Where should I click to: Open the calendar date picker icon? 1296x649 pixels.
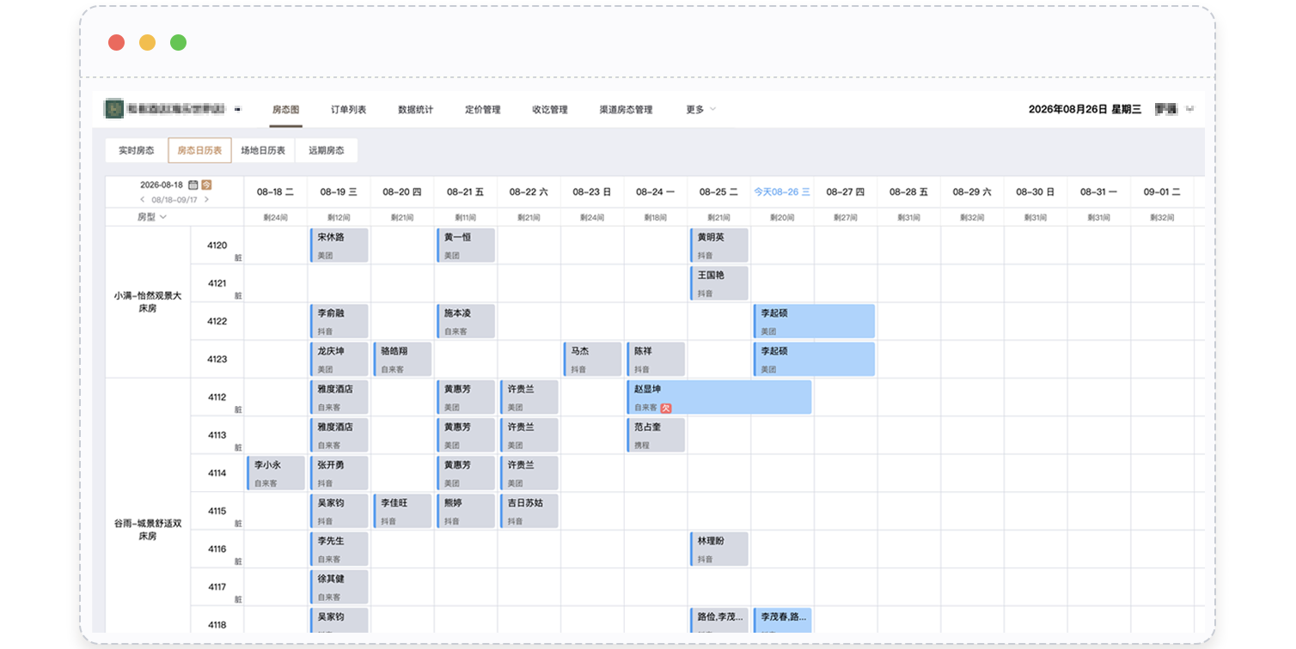(193, 185)
